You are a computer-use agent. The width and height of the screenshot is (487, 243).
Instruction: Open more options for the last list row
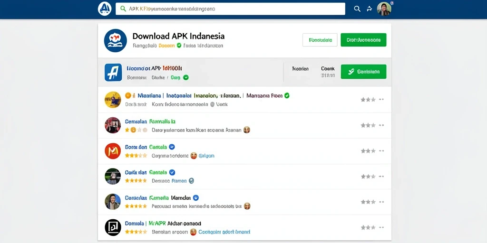pyautogui.click(x=381, y=227)
